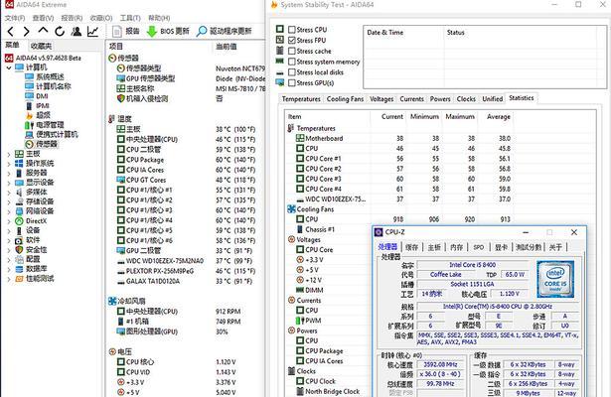
Task: Enable the Stress GPU(s) checkbox
Action: coord(292,83)
